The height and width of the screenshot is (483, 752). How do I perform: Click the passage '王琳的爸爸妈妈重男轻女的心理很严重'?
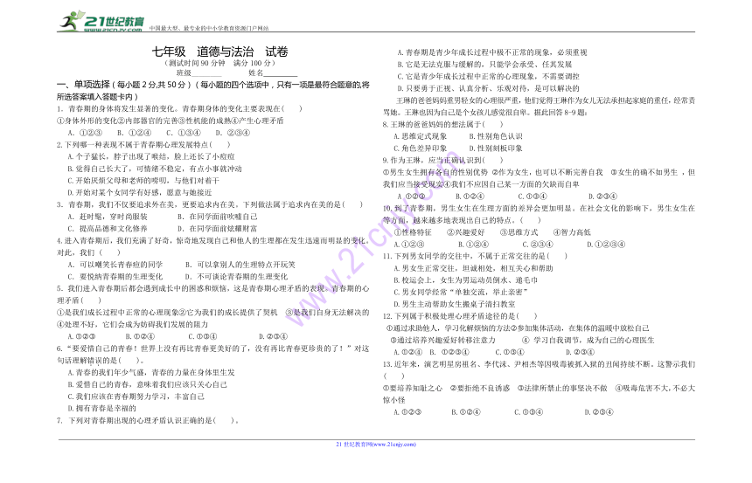(539, 107)
